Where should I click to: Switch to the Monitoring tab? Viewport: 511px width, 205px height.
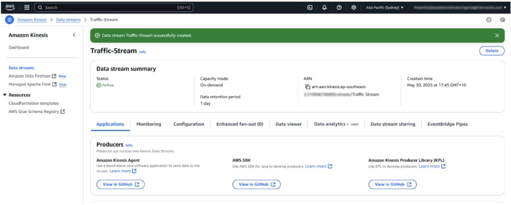pyautogui.click(x=149, y=124)
